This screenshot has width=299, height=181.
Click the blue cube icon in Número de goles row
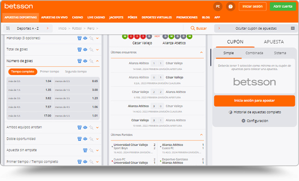pos(85,61)
